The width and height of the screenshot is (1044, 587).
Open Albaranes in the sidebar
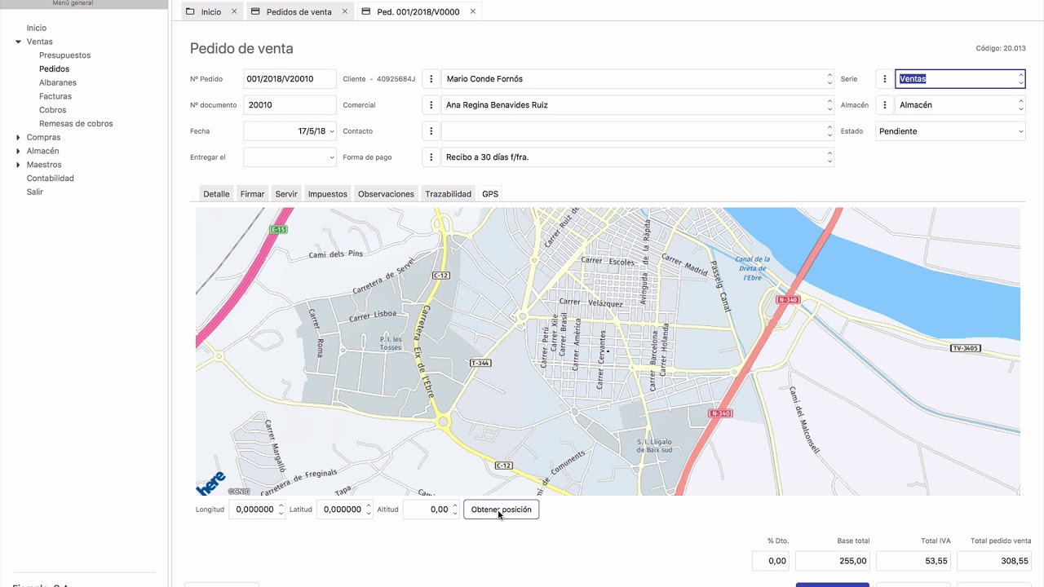click(x=58, y=82)
